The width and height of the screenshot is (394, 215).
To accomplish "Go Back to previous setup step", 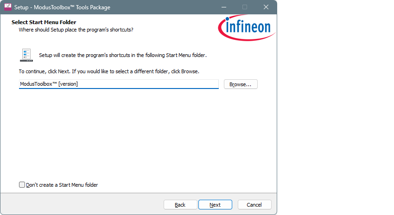I will pyautogui.click(x=180, y=205).
